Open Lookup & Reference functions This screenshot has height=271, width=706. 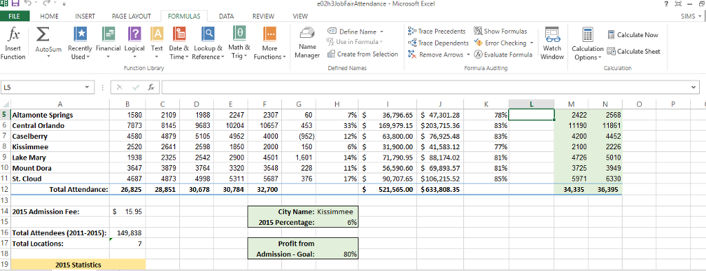(x=208, y=43)
